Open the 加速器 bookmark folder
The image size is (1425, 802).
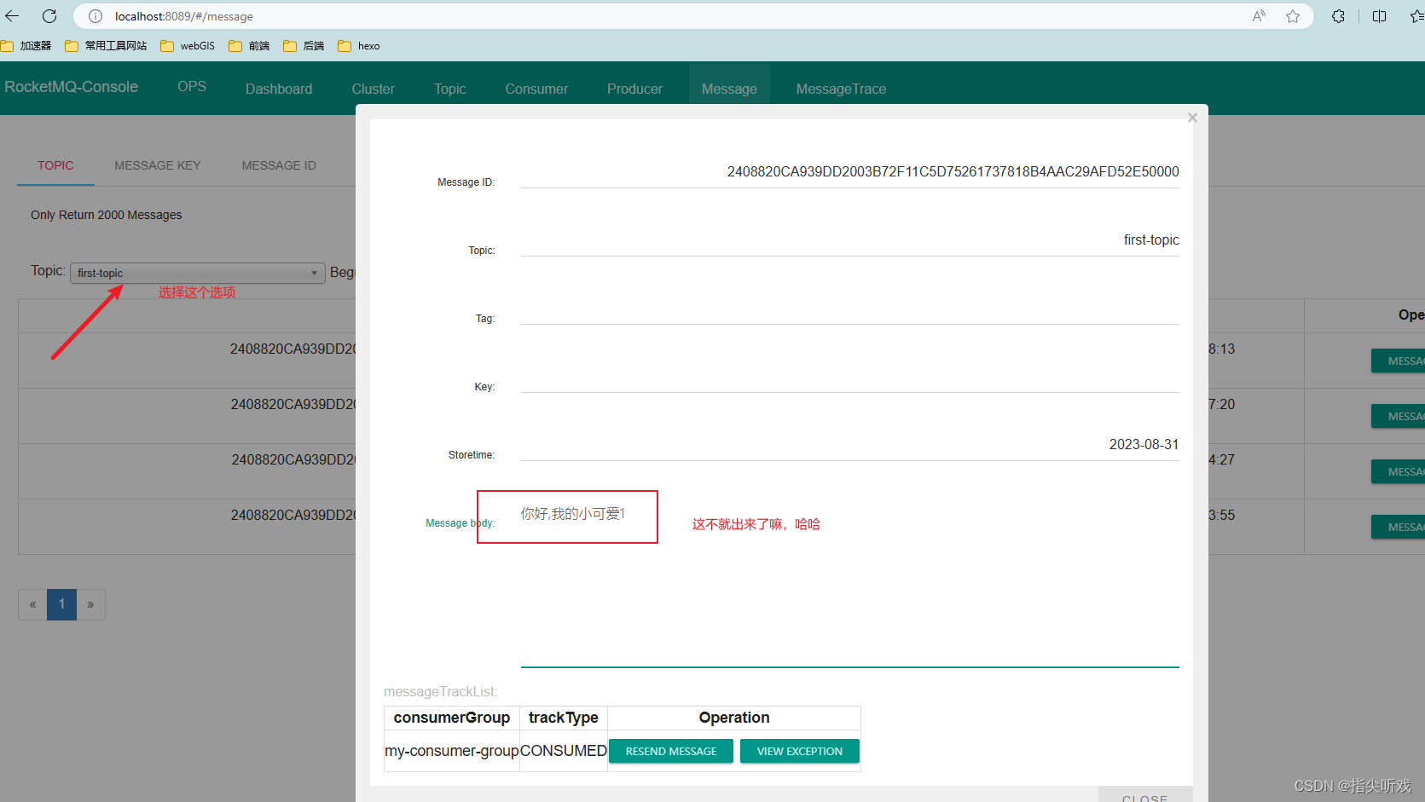(x=26, y=46)
